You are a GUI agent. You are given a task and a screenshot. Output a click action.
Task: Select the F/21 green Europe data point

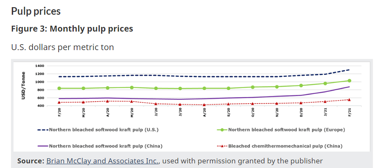(x=349, y=81)
